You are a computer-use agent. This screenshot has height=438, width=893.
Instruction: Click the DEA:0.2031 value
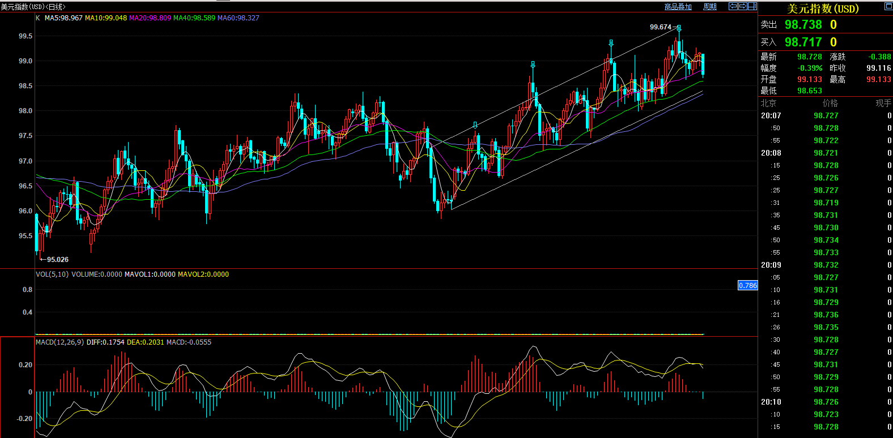(146, 342)
